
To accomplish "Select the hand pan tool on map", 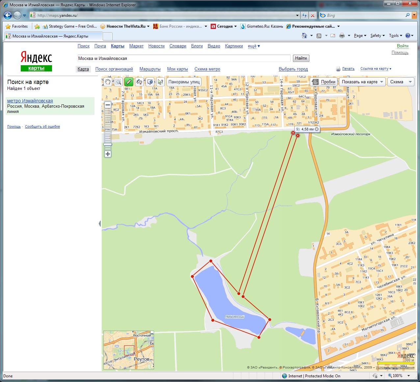I will pyautogui.click(x=108, y=82).
